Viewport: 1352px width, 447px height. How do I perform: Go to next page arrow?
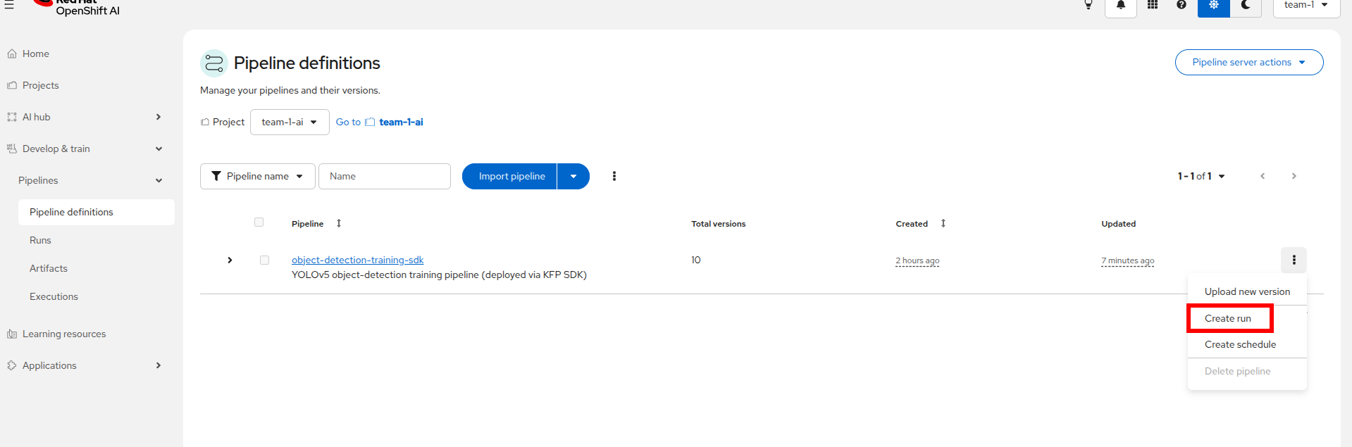click(x=1294, y=176)
